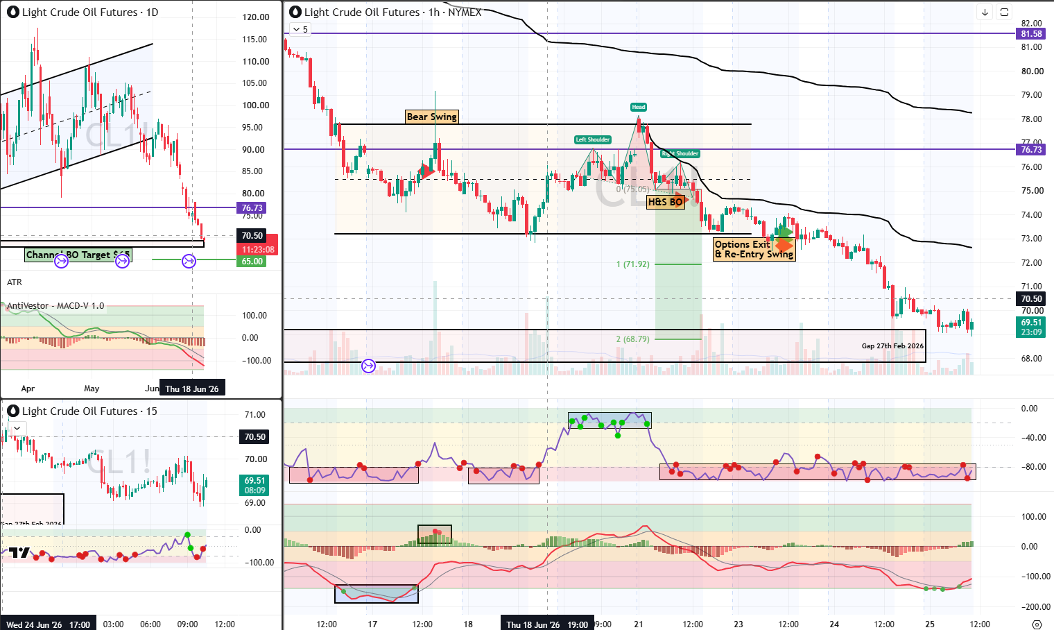Select the 'Bear Swing' annotation label
The image size is (1054, 630).
[432, 117]
